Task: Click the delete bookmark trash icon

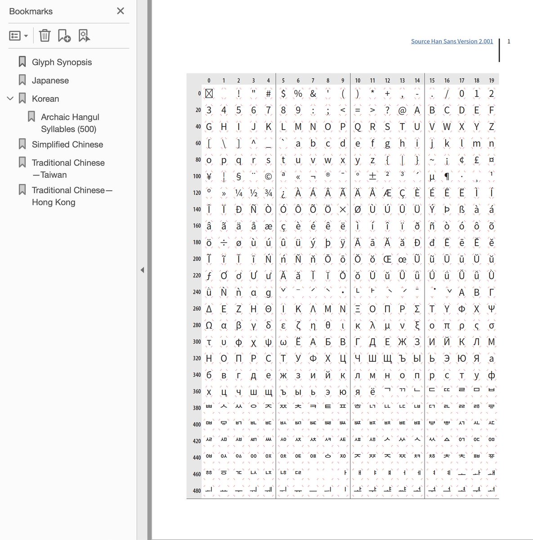Action: (45, 35)
